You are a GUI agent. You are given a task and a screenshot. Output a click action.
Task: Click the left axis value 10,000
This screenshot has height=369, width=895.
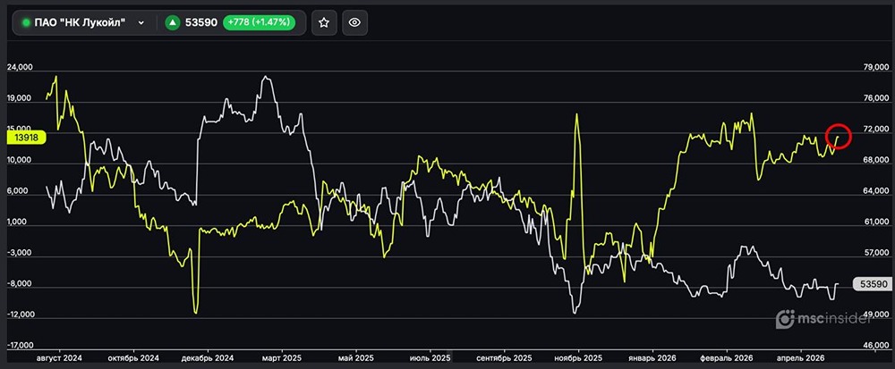coord(20,160)
